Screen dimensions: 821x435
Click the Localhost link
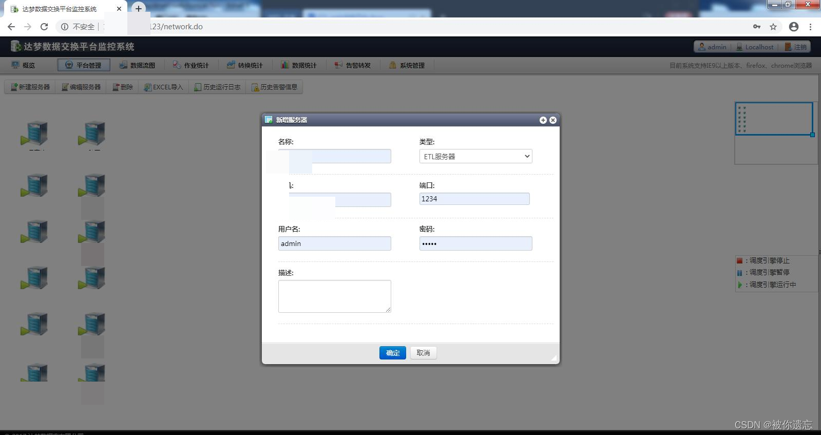coord(755,47)
